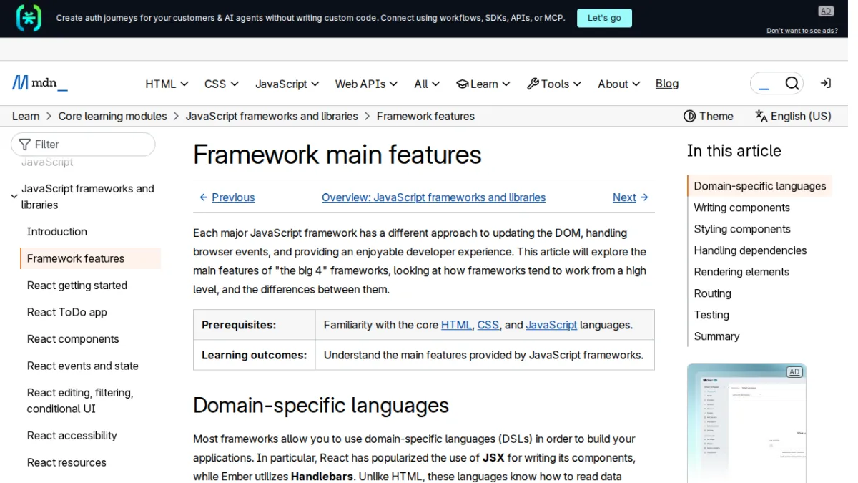Open the Previous article link
This screenshot has height=483, width=858.
tap(227, 197)
